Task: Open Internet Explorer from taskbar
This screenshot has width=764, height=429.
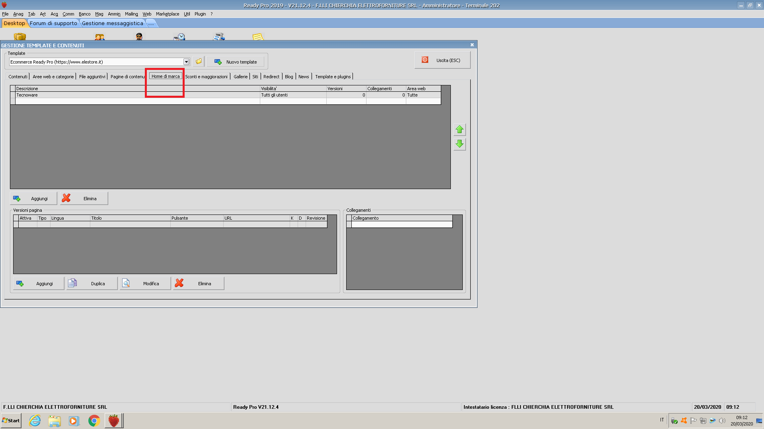Action: click(x=35, y=421)
